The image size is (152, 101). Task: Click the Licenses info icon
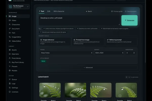click(x=10, y=92)
